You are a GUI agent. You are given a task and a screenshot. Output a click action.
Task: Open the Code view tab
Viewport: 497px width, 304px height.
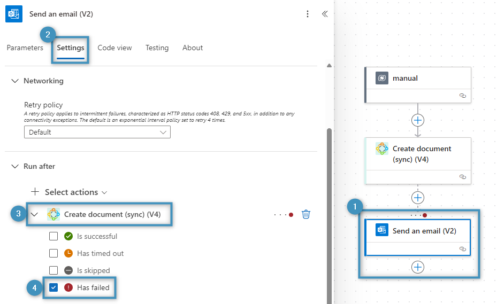click(114, 48)
